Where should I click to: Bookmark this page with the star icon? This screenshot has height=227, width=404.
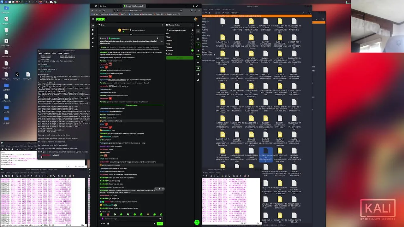tap(181, 10)
